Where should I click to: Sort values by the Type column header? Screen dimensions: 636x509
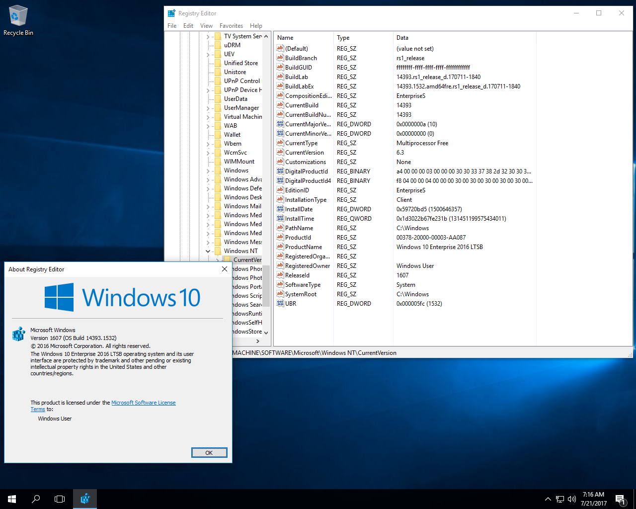(363, 38)
